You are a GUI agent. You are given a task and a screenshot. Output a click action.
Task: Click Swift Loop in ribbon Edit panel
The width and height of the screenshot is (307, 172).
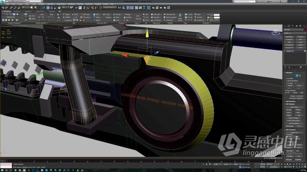(85, 14)
